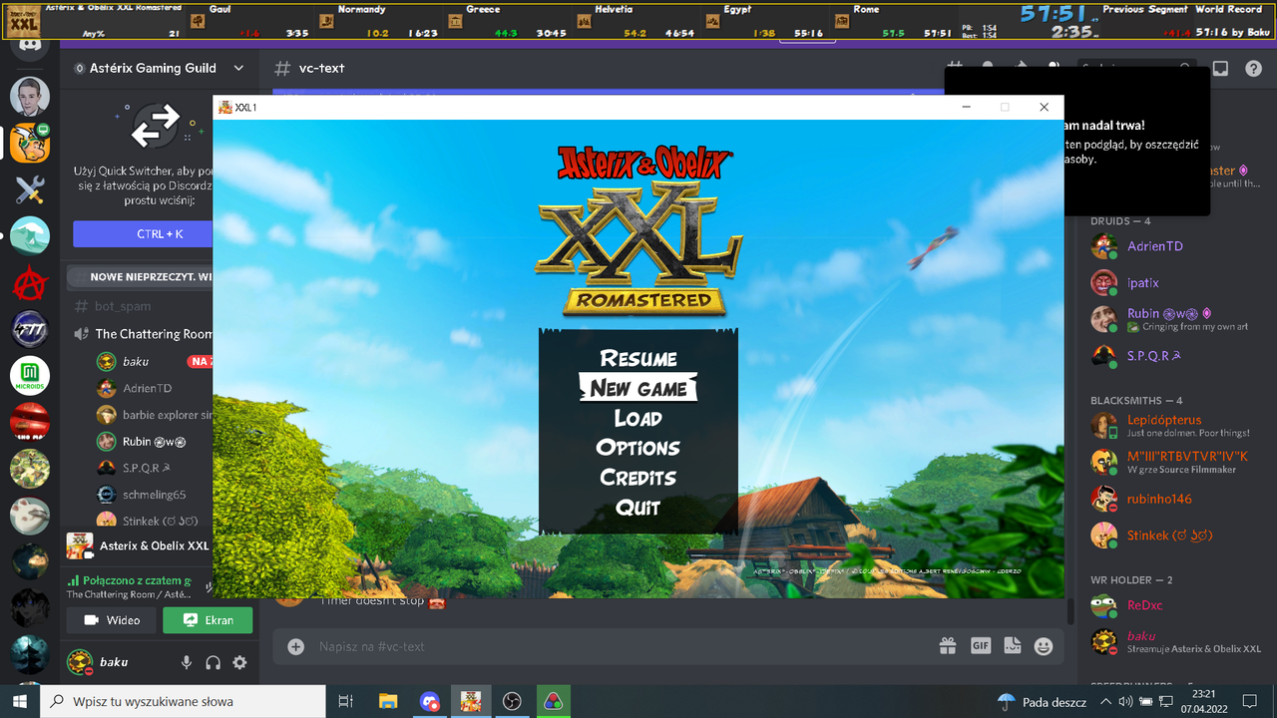Click the Asterix & Obelix XXL stream preview thumbnail
Screen dimensions: 1277x718
(80, 545)
